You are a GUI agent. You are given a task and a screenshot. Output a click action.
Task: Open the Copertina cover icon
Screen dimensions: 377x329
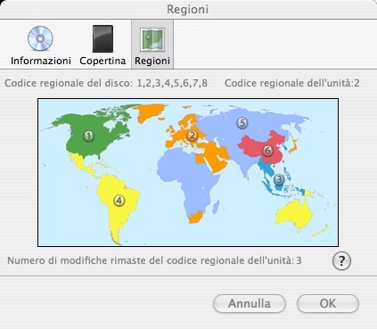coord(102,38)
